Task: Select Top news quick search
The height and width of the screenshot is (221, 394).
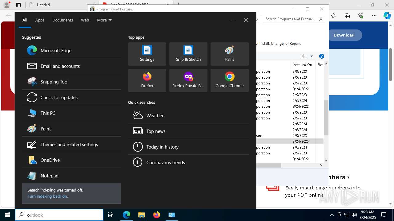Action: (188, 131)
